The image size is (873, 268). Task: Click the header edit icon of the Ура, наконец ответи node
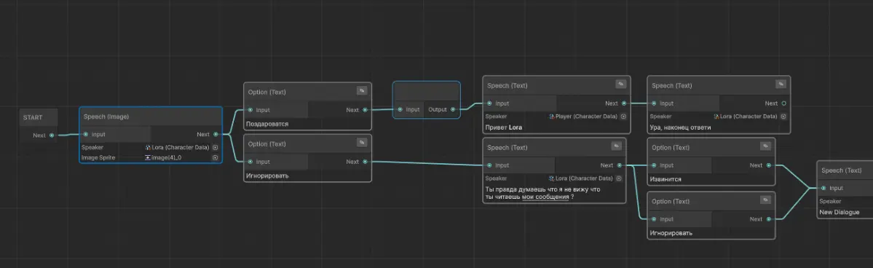(x=781, y=84)
